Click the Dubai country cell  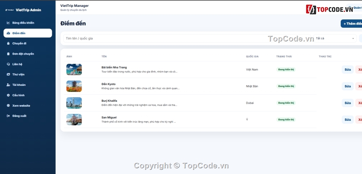pyautogui.click(x=250, y=103)
